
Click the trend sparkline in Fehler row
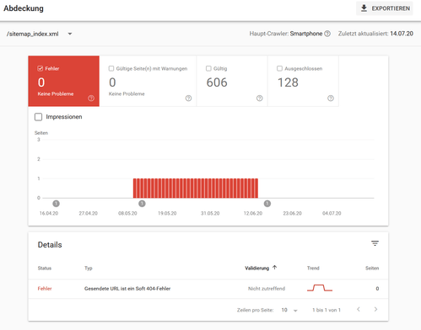point(320,288)
